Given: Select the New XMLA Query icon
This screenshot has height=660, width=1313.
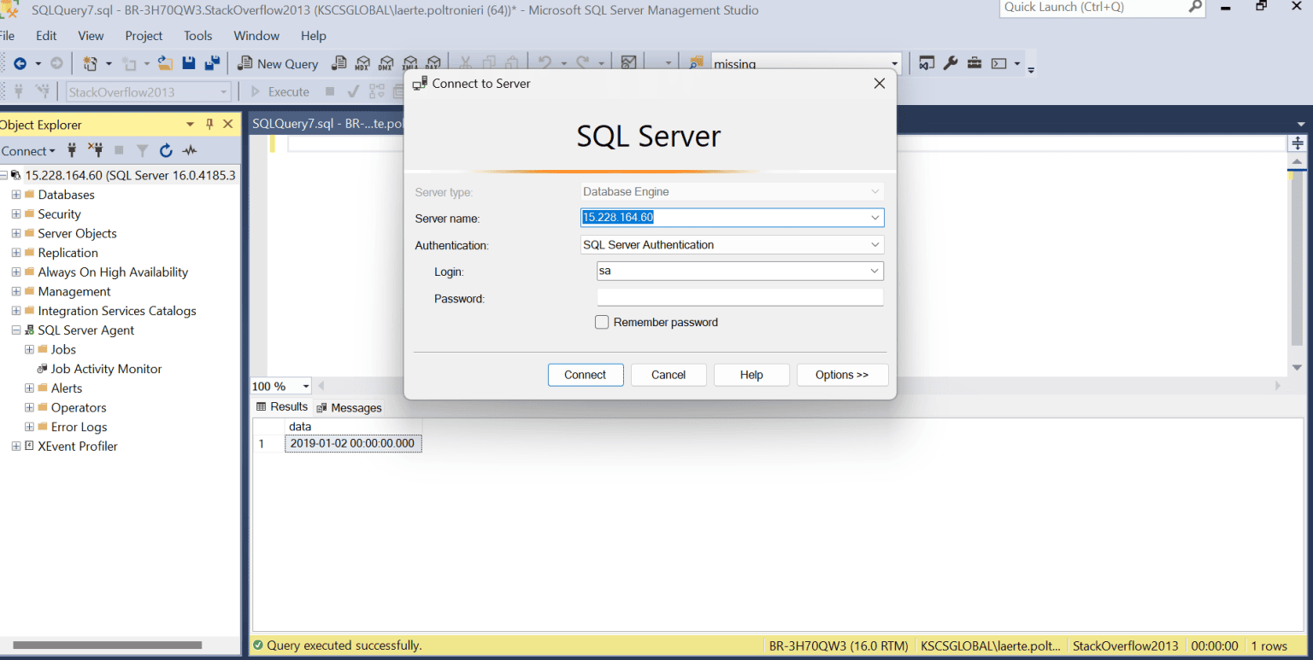Looking at the screenshot, I should [x=410, y=62].
